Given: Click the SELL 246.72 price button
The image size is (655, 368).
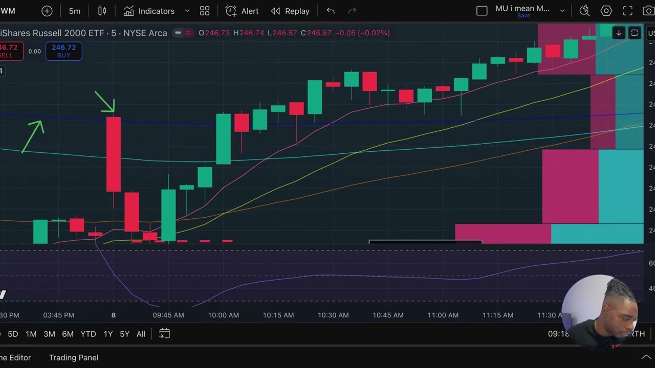Looking at the screenshot, I should pos(10,51).
